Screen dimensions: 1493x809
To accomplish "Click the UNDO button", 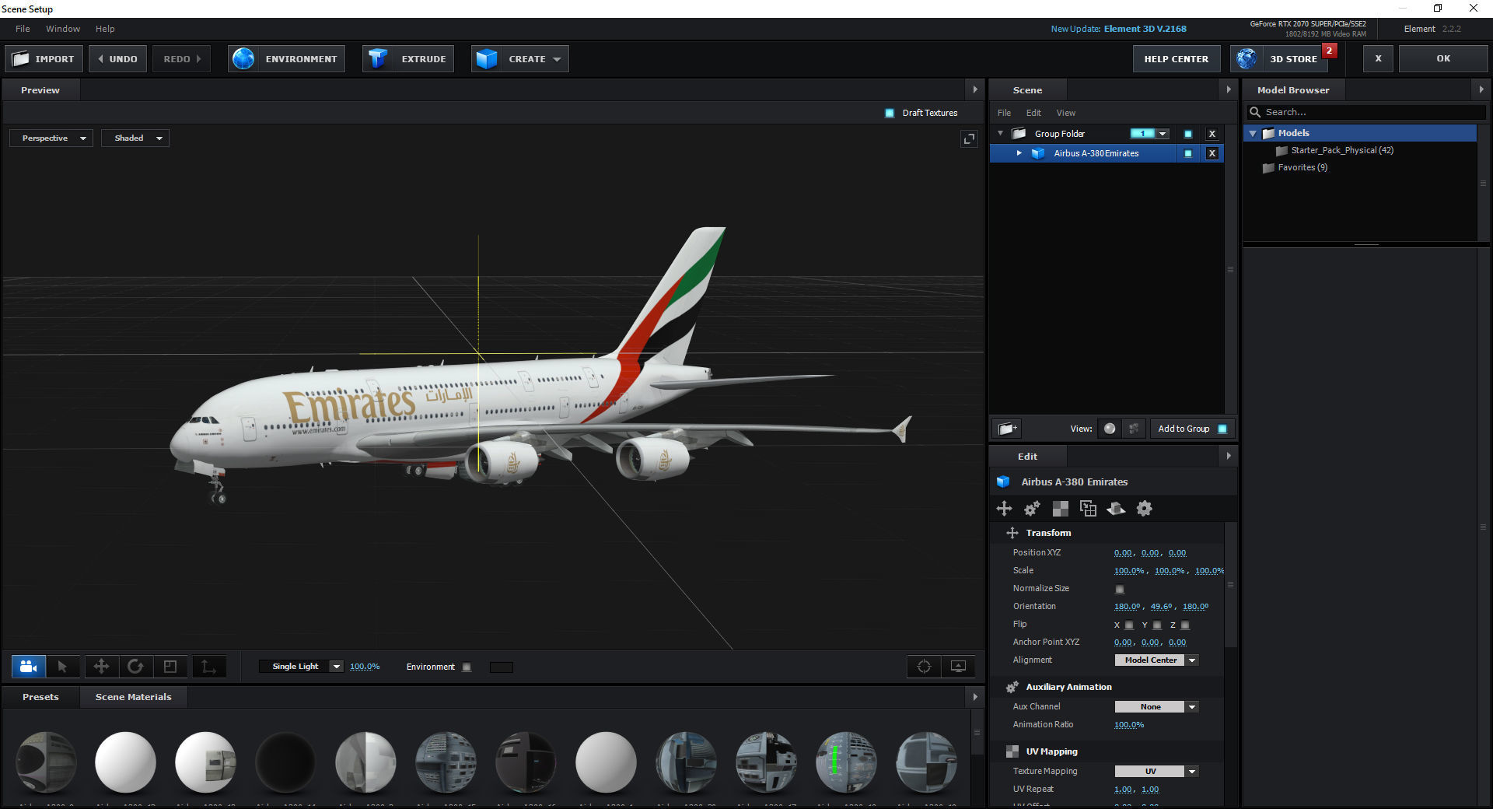I will point(117,59).
